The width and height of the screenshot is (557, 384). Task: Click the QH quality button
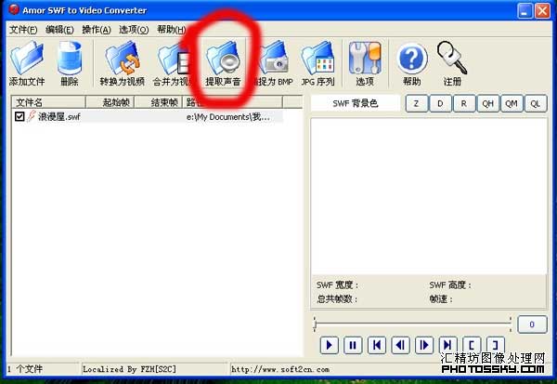(487, 103)
